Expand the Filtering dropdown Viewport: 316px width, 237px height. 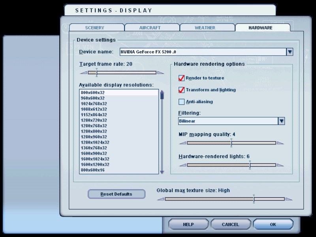[281, 121]
